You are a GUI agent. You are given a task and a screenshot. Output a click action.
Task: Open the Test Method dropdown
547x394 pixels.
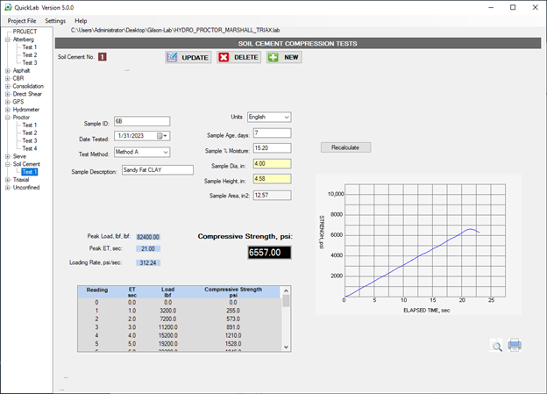pyautogui.click(x=166, y=153)
